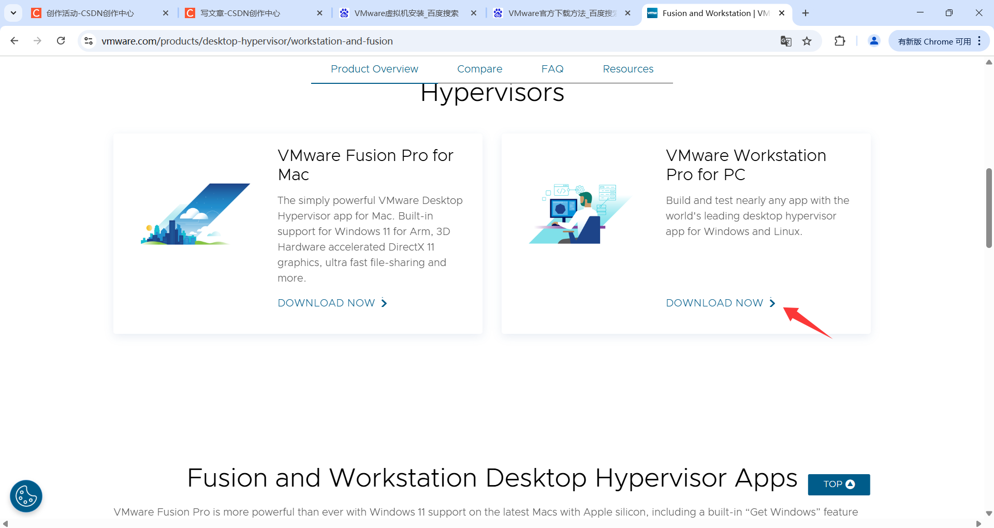
Task: Close the VMware官方下载方法 Baidu tab
Action: pos(627,13)
